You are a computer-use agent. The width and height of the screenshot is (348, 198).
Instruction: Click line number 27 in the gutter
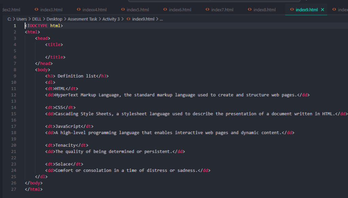point(14,189)
